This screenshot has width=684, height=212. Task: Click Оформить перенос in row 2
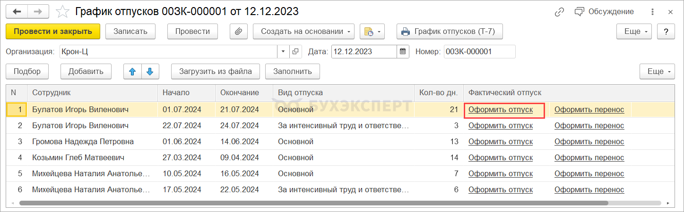click(x=589, y=126)
